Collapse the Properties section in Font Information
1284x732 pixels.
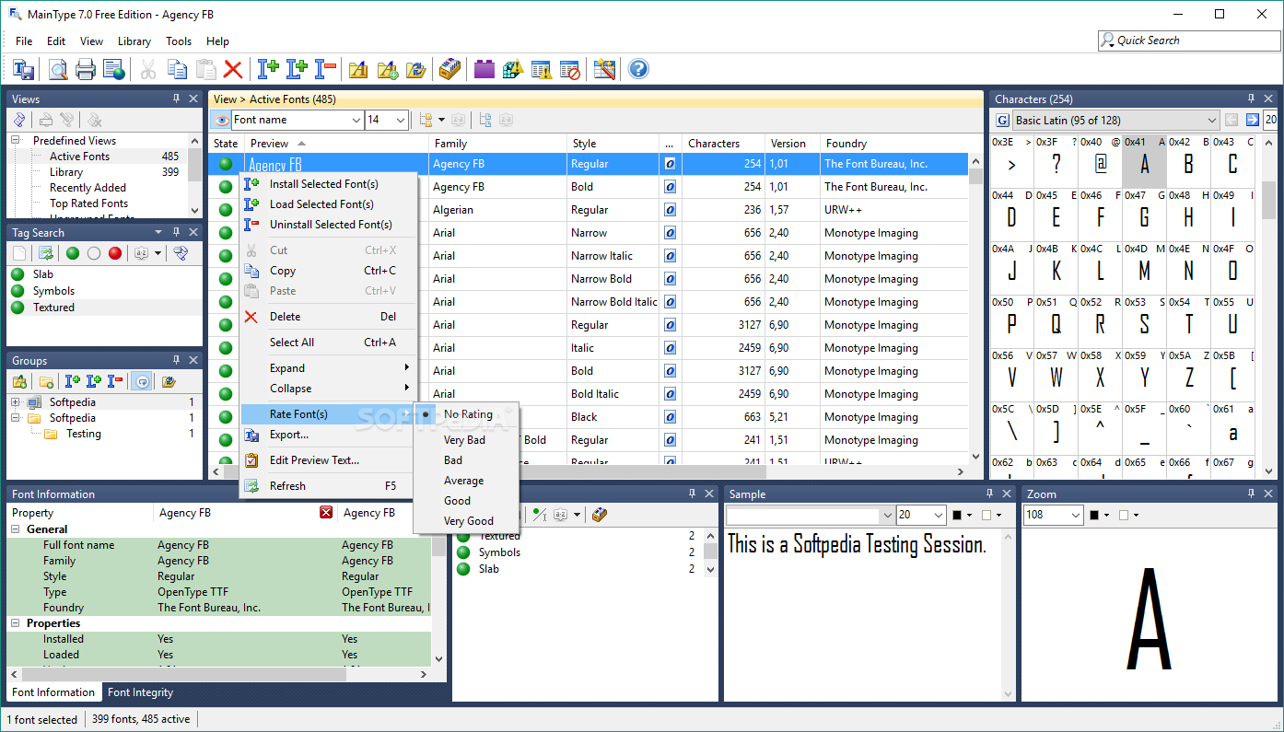(17, 623)
